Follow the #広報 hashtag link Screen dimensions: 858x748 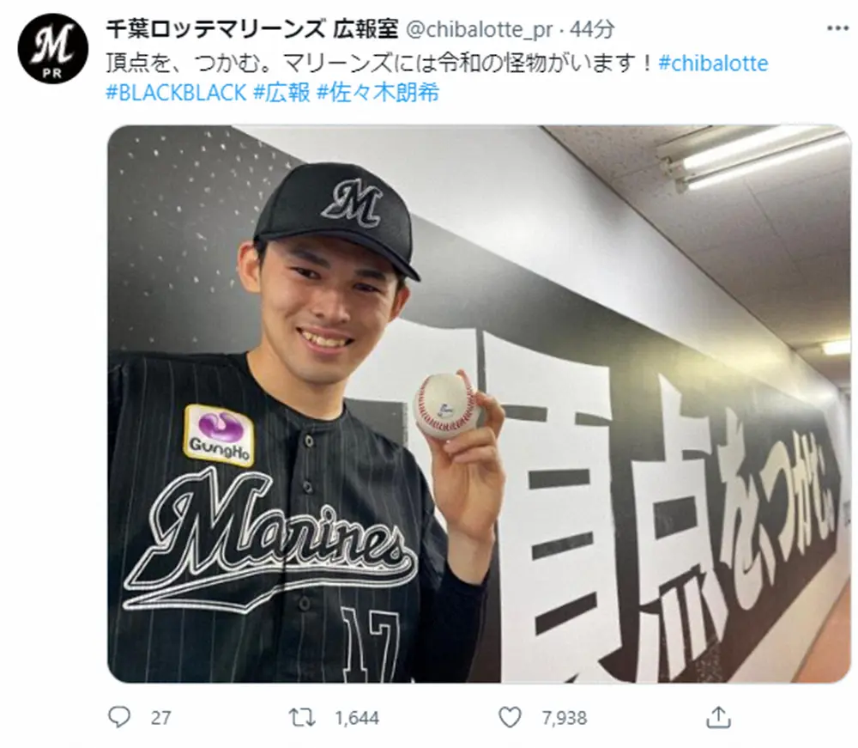click(x=281, y=93)
